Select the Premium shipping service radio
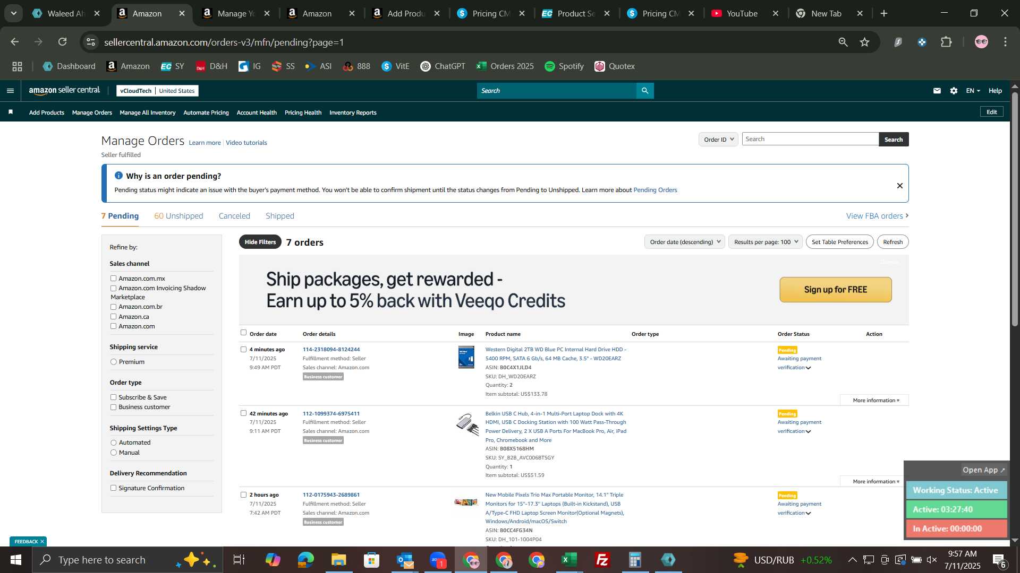The height and width of the screenshot is (573, 1020). pyautogui.click(x=113, y=362)
